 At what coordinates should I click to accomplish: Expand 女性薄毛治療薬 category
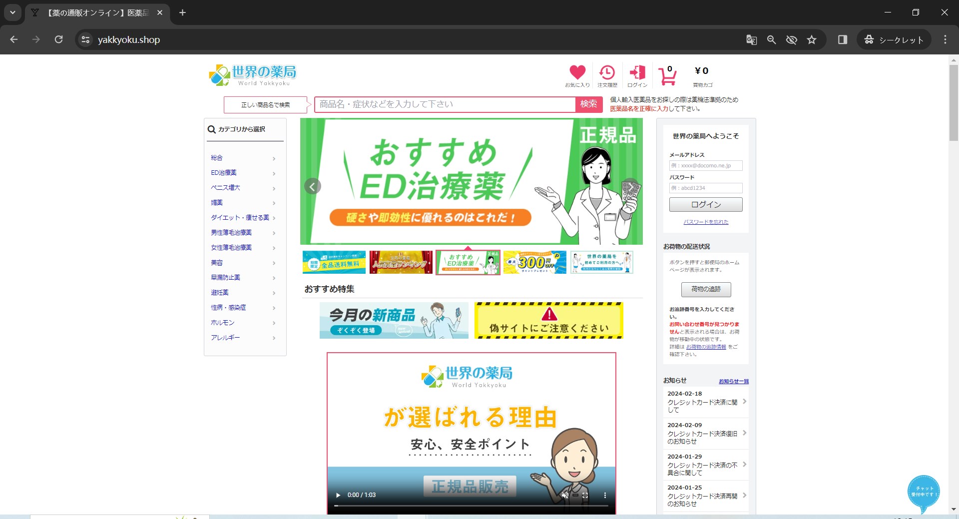(244, 248)
